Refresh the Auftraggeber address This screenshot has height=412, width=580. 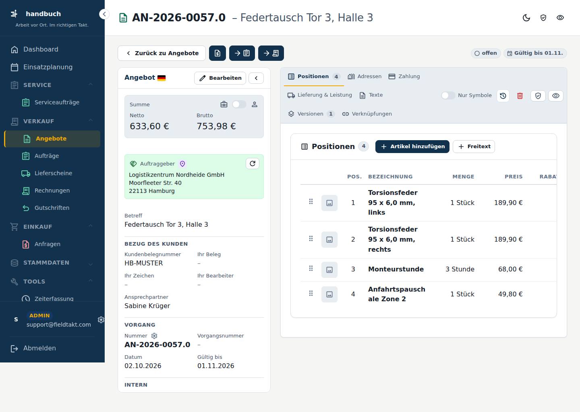(x=253, y=164)
